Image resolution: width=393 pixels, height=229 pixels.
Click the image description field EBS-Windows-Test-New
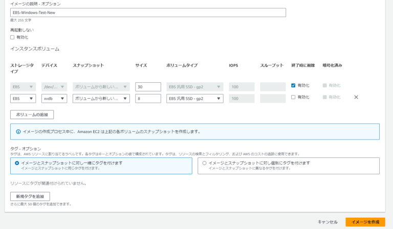(148, 12)
